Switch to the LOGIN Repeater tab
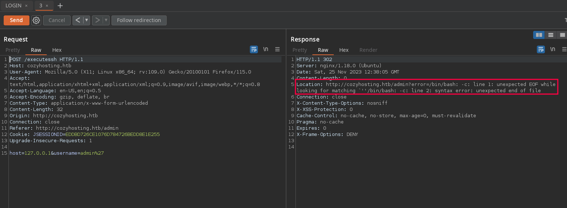This screenshot has height=208, width=567. click(x=13, y=6)
